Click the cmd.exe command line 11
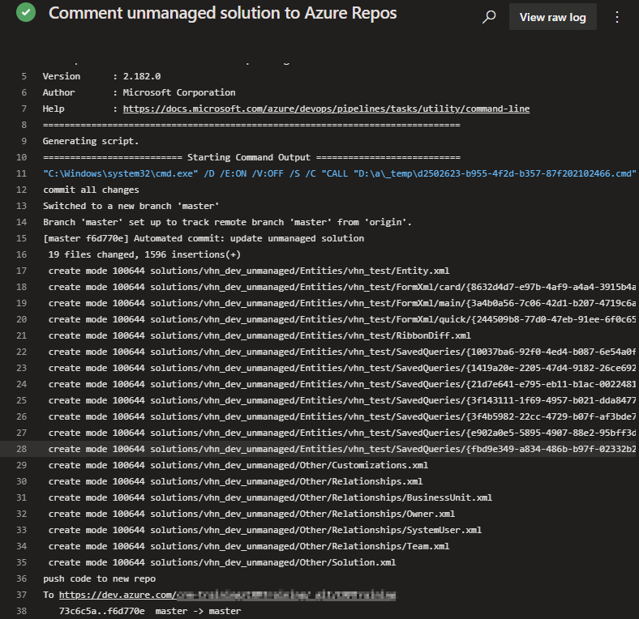Image resolution: width=639 pixels, height=619 pixels. (x=339, y=174)
